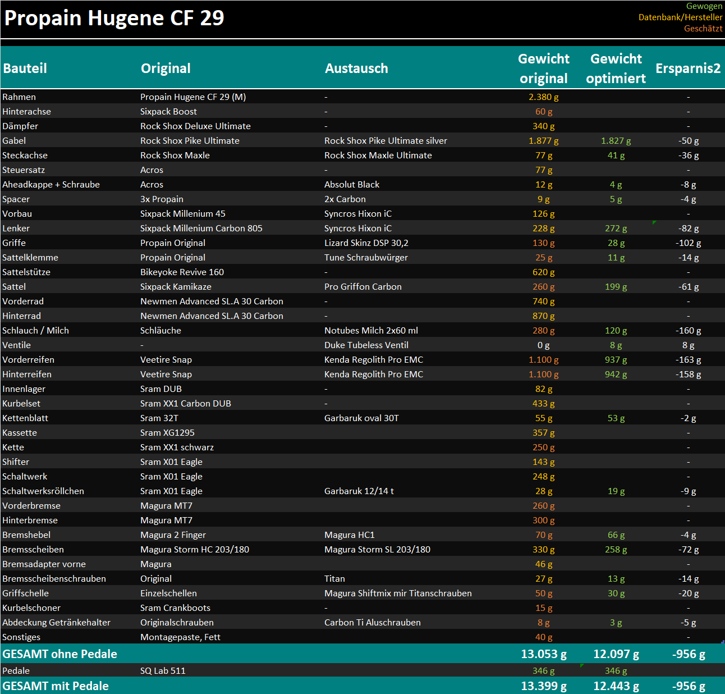Select Sixpack Millenium 45 cell
The image size is (725, 694).
[x=183, y=214]
